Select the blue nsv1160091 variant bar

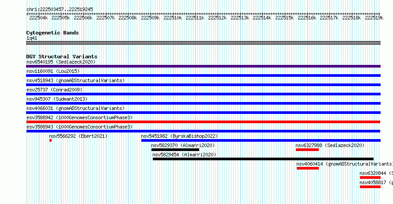[203, 76]
